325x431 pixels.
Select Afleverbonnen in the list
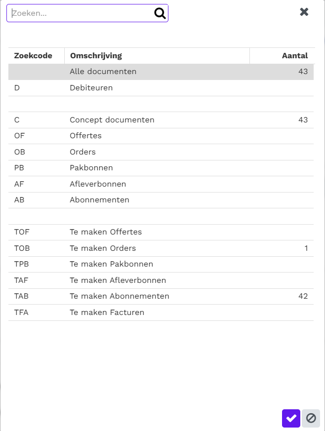coord(161,184)
